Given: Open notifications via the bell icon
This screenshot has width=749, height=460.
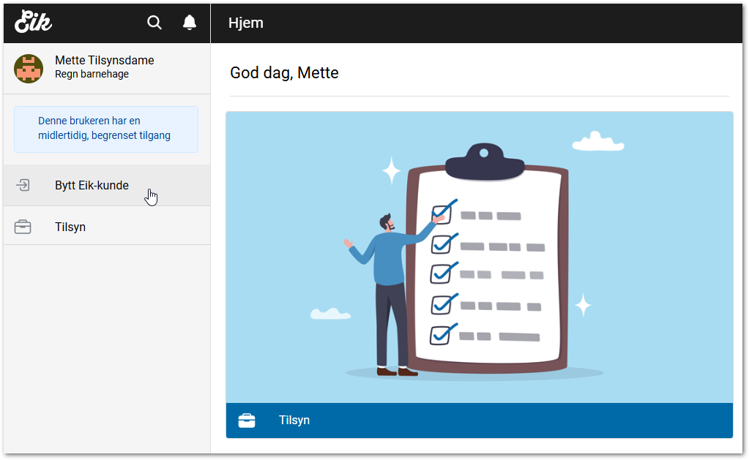Looking at the screenshot, I should 190,23.
